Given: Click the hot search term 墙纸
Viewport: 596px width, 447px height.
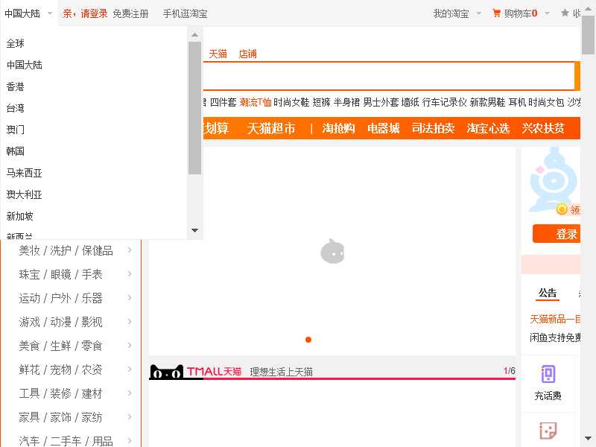Looking at the screenshot, I should point(410,102).
